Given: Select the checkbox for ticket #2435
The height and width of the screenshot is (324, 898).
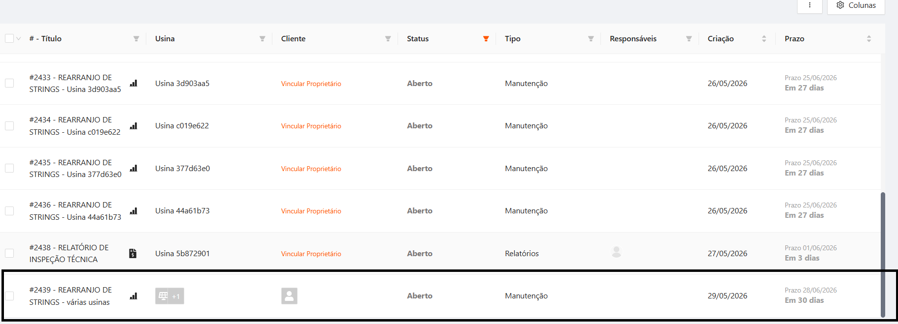Looking at the screenshot, I should pos(9,169).
